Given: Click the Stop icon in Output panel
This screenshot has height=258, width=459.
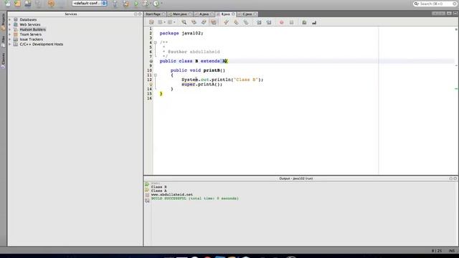Looking at the screenshot, I should point(147,195).
